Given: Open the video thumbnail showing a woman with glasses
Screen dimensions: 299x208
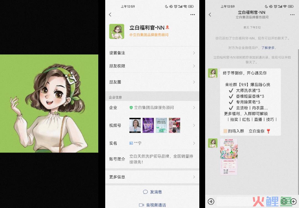Looking at the screenshot, I should tap(135, 125).
